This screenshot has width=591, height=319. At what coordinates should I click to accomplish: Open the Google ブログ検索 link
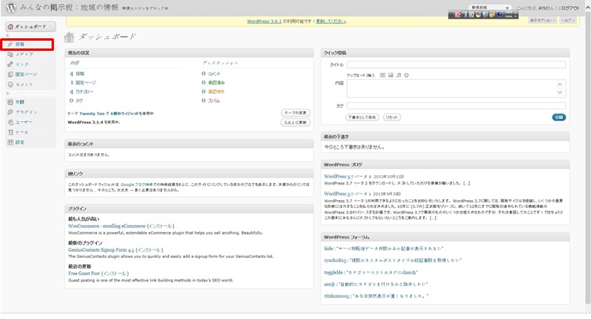137,185
